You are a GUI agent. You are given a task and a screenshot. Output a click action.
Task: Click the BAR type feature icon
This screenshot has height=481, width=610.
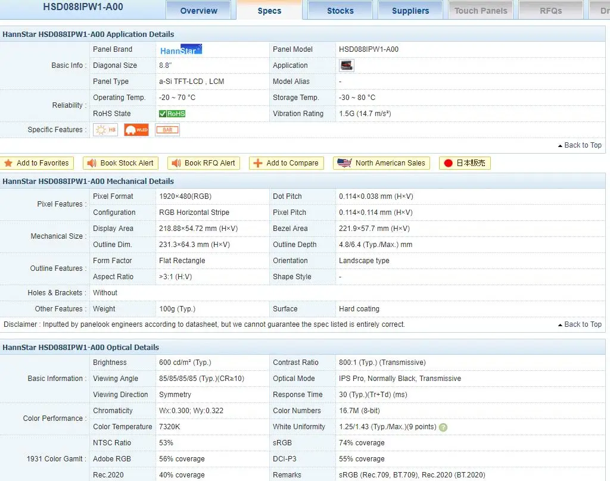pyautogui.click(x=167, y=130)
